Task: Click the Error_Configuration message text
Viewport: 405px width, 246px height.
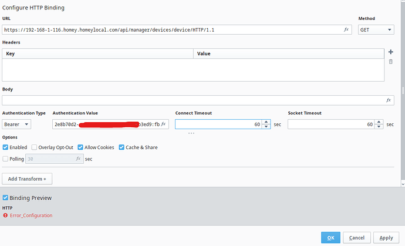Action: pyautogui.click(x=31, y=215)
